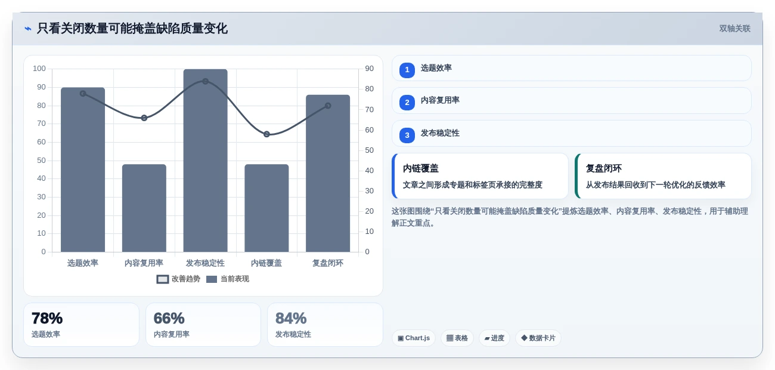Select the 内容复用率 list row
Viewport: 775px width, 370px height.
pos(571,100)
